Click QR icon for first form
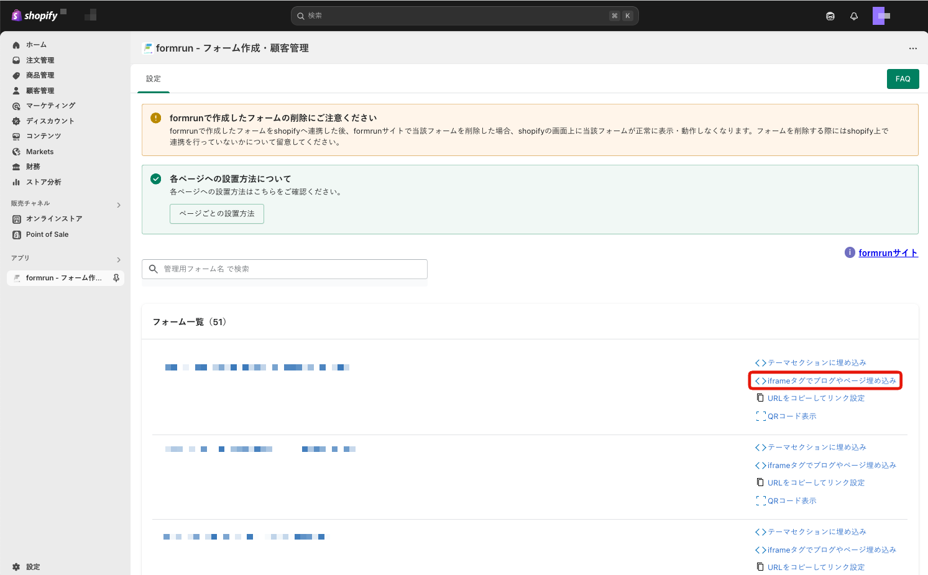The height and width of the screenshot is (575, 928). pyautogui.click(x=760, y=416)
